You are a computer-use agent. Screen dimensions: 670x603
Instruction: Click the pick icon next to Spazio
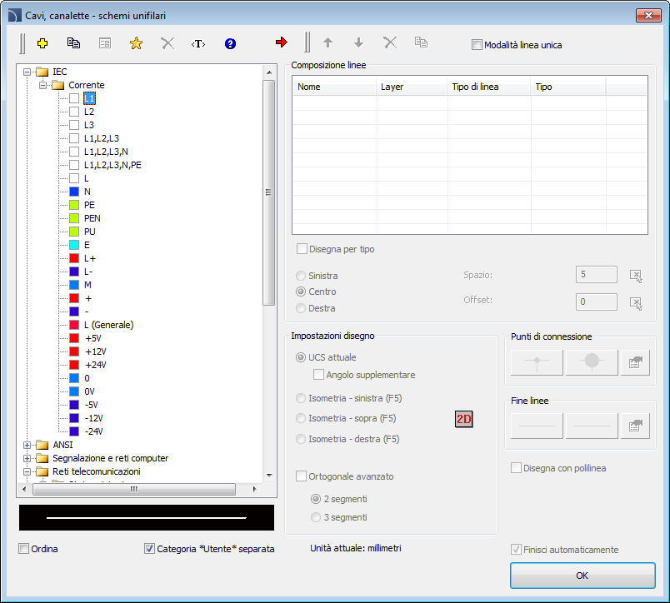point(636,276)
